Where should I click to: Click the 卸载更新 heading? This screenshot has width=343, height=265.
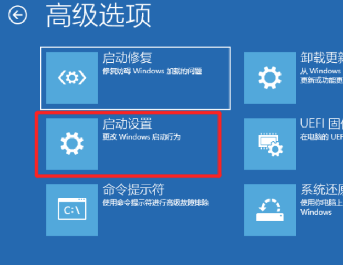(x=321, y=58)
